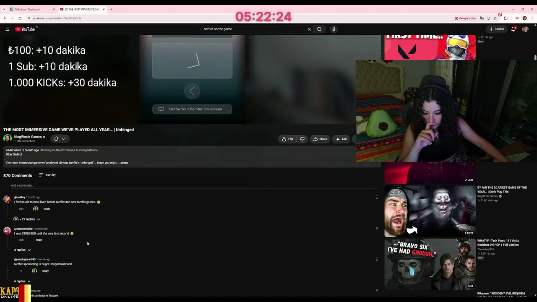
Task: Open the KingWoolz Games link under scariest game
Action: [487, 196]
